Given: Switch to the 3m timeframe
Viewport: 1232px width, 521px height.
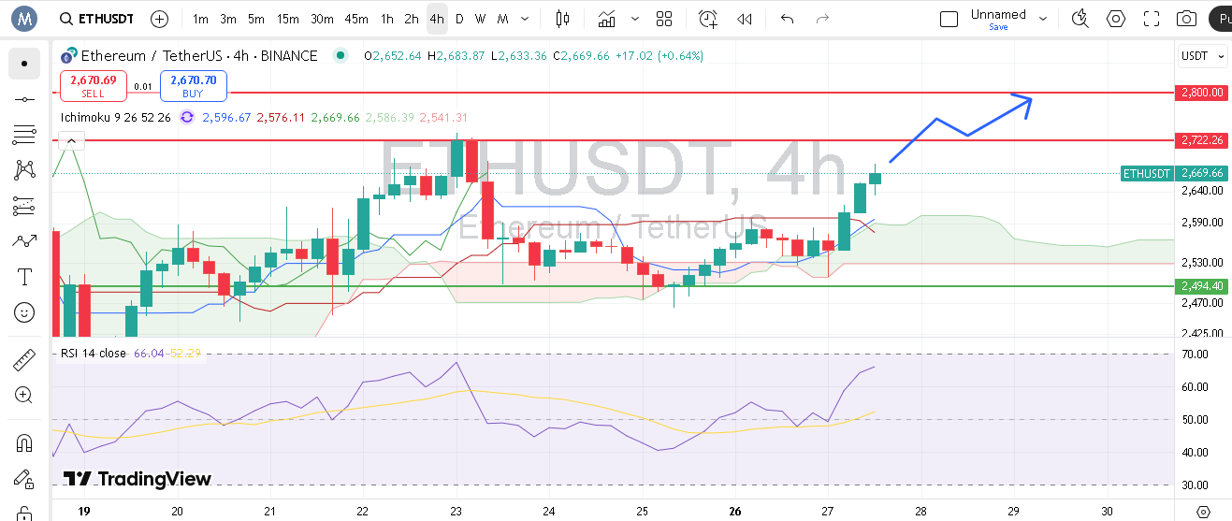Looking at the screenshot, I should (228, 19).
